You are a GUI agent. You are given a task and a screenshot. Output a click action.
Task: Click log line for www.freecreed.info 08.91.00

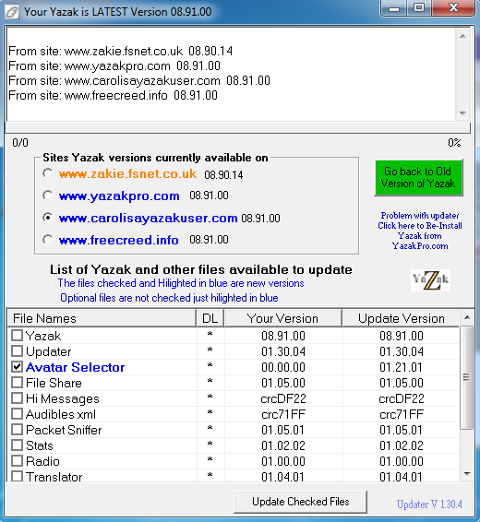pos(113,95)
